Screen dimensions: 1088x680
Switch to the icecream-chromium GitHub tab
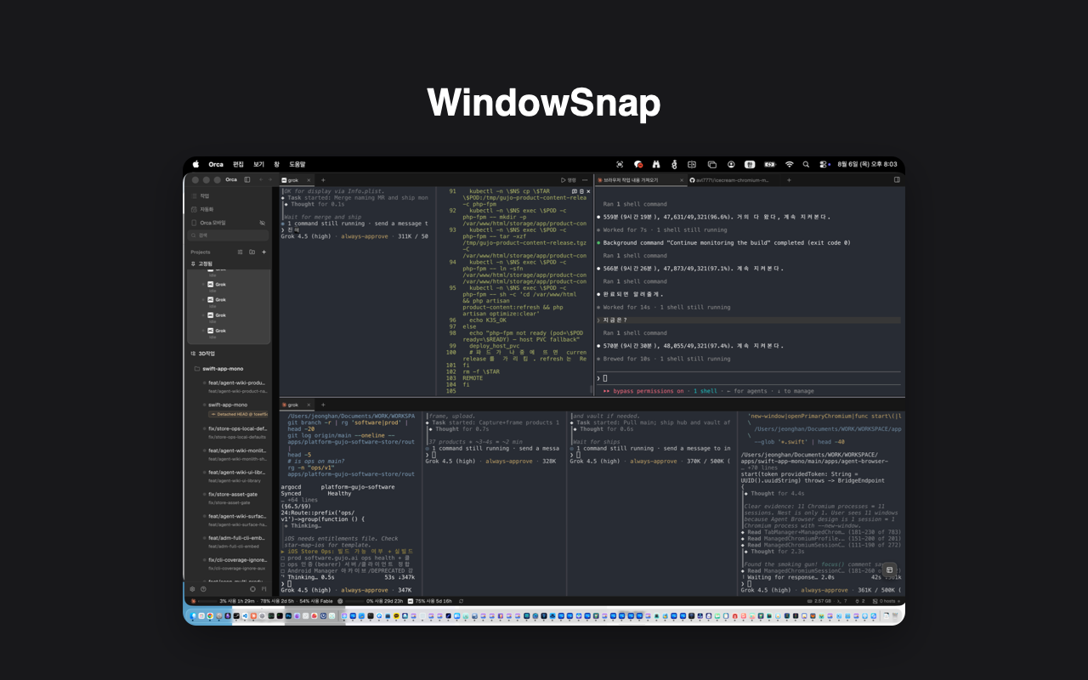pyautogui.click(x=731, y=180)
